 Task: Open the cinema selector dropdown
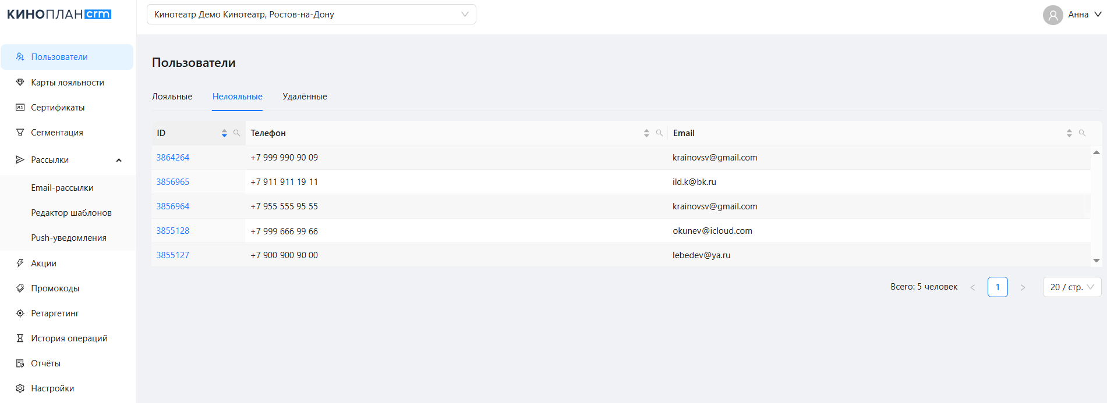click(311, 15)
